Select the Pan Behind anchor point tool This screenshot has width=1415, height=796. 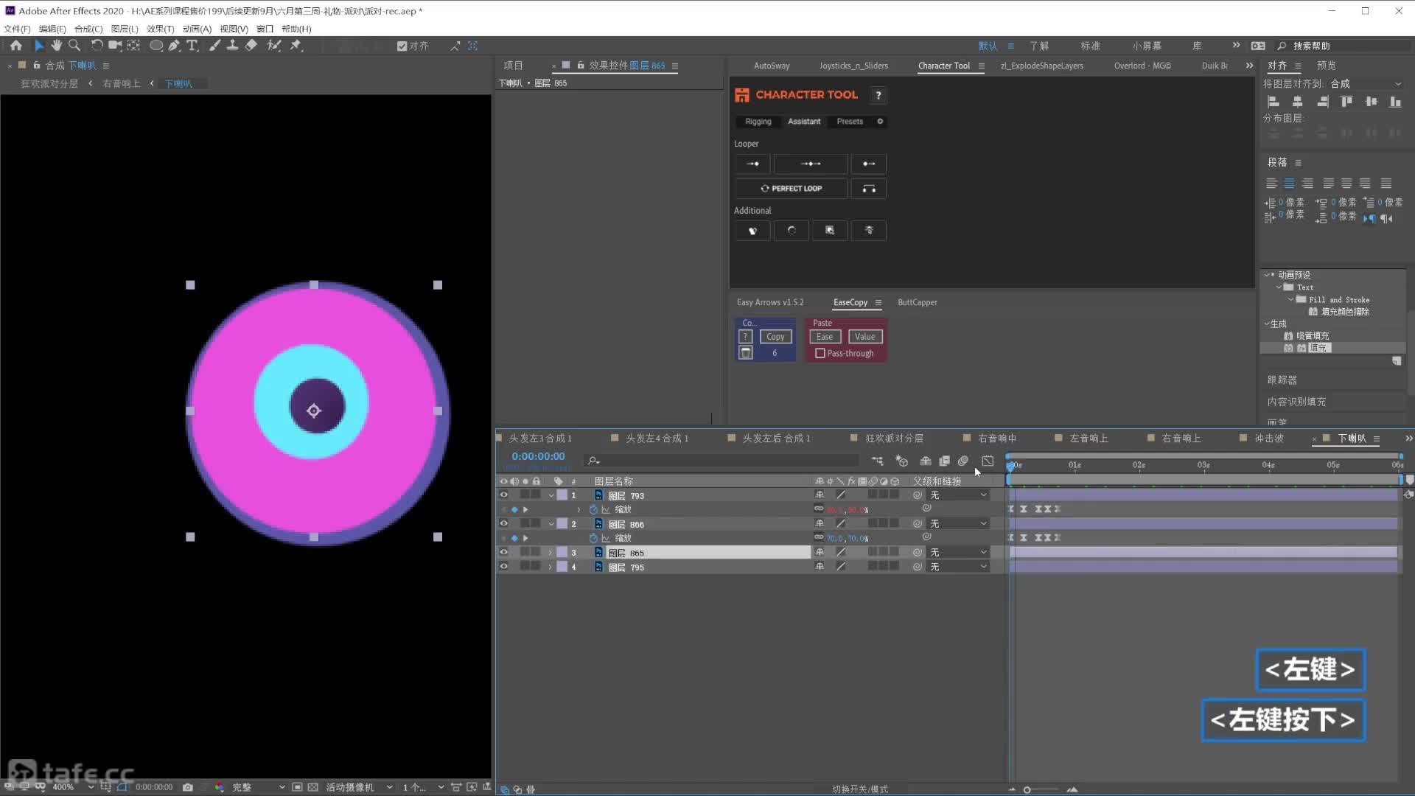pos(133,46)
